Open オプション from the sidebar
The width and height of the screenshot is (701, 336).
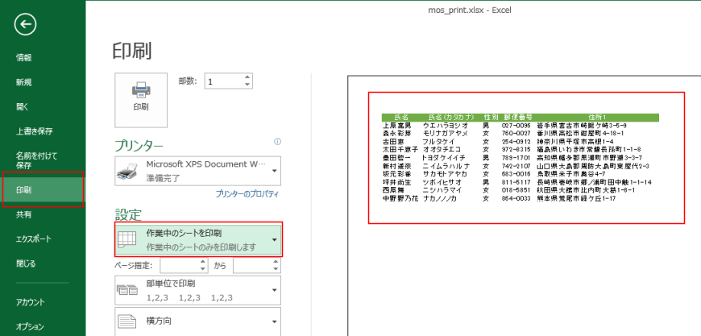click(x=30, y=326)
